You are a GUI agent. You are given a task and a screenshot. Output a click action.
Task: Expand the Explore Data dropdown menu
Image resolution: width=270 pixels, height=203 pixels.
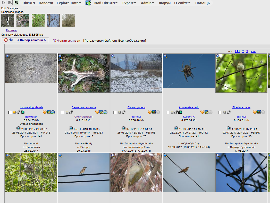[x=69, y=3]
